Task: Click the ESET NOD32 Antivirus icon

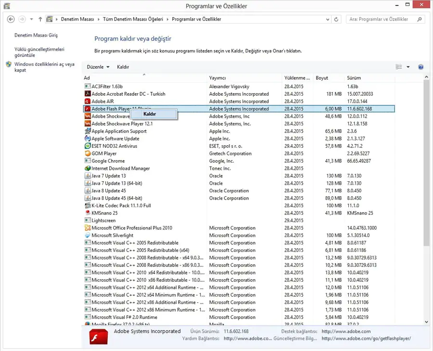Action: (88, 146)
